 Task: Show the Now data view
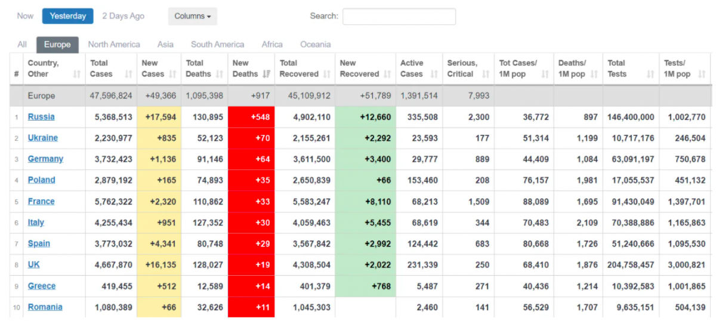[25, 16]
